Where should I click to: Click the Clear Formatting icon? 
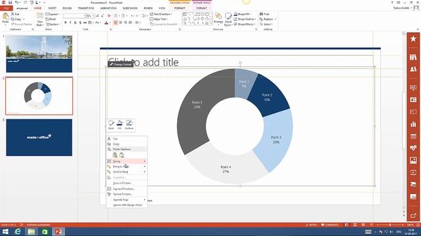click(109, 16)
